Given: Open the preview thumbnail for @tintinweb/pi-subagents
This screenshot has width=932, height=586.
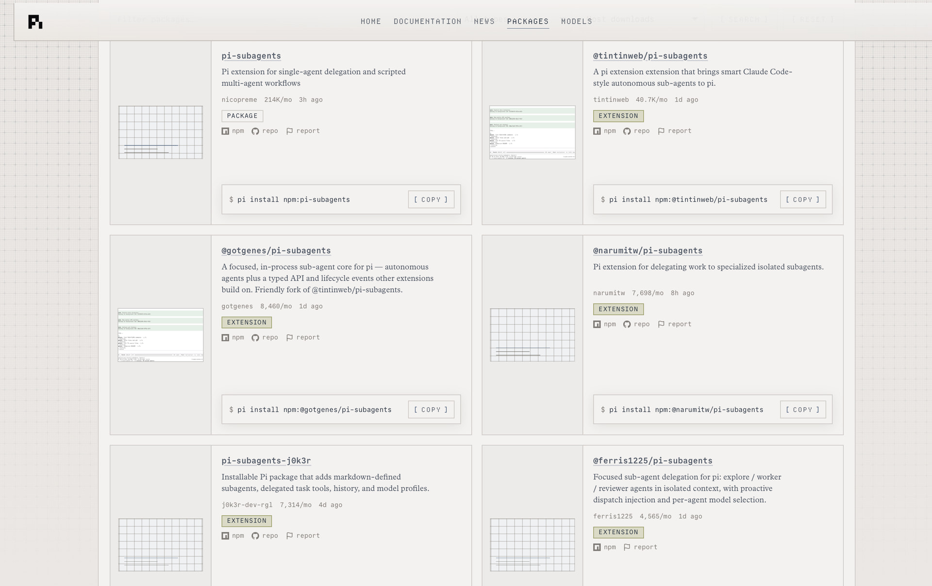Looking at the screenshot, I should click(533, 133).
